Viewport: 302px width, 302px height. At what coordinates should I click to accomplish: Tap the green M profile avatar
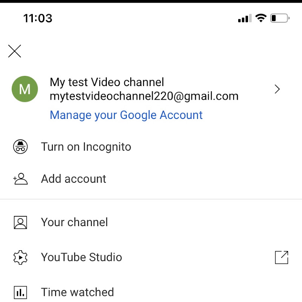(25, 89)
